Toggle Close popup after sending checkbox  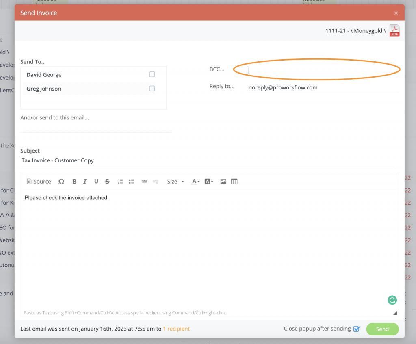(356, 329)
